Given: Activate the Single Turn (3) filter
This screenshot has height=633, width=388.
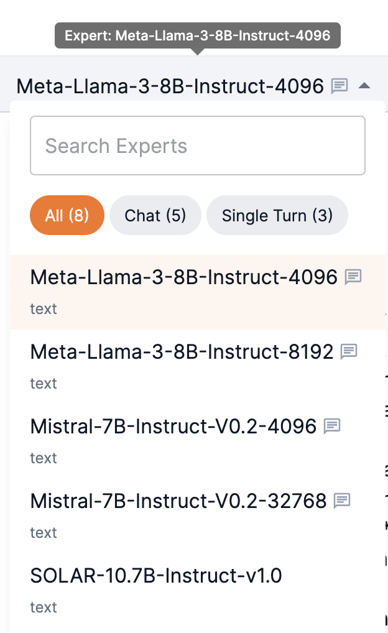Looking at the screenshot, I should pyautogui.click(x=277, y=215).
